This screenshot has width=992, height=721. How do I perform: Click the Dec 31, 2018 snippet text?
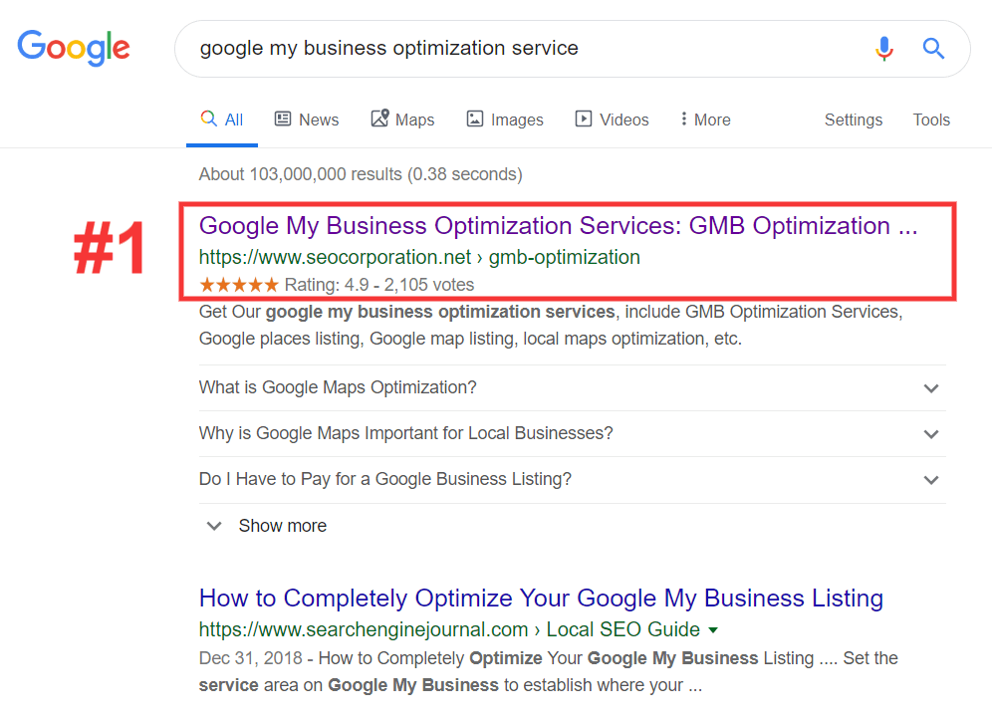(x=549, y=671)
